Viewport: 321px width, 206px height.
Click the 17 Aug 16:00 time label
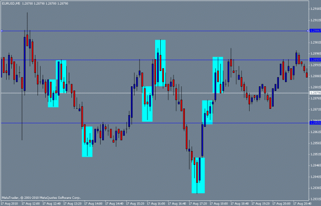click(156, 204)
